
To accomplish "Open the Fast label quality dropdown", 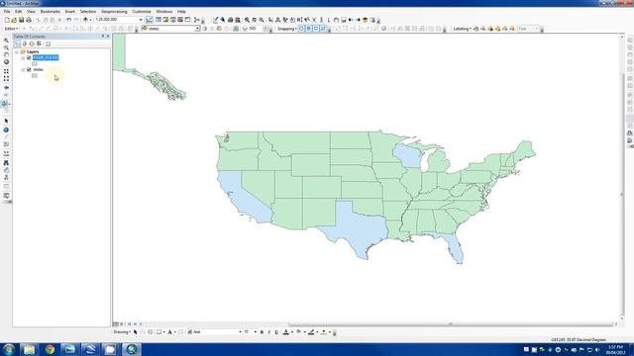I will [x=537, y=29].
